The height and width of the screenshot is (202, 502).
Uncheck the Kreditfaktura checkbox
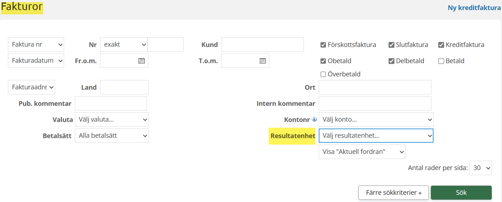[x=441, y=45]
